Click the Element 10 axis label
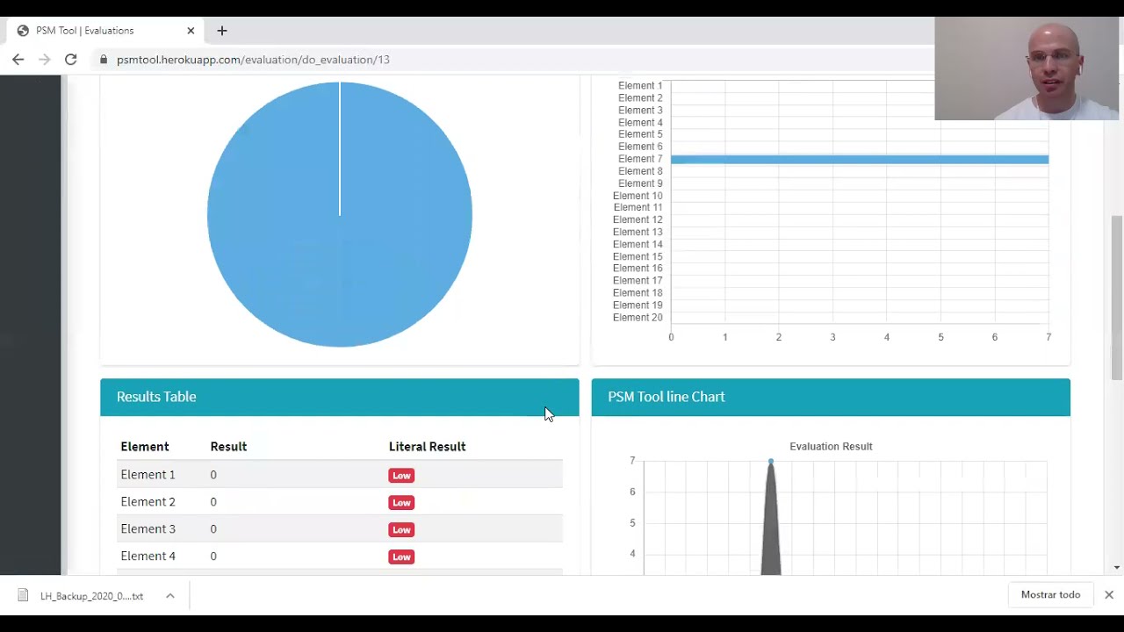This screenshot has height=632, width=1124. 638,196
